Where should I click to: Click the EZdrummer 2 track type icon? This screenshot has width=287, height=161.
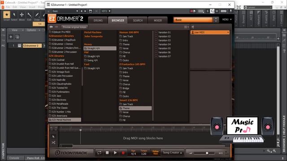pos(20,46)
